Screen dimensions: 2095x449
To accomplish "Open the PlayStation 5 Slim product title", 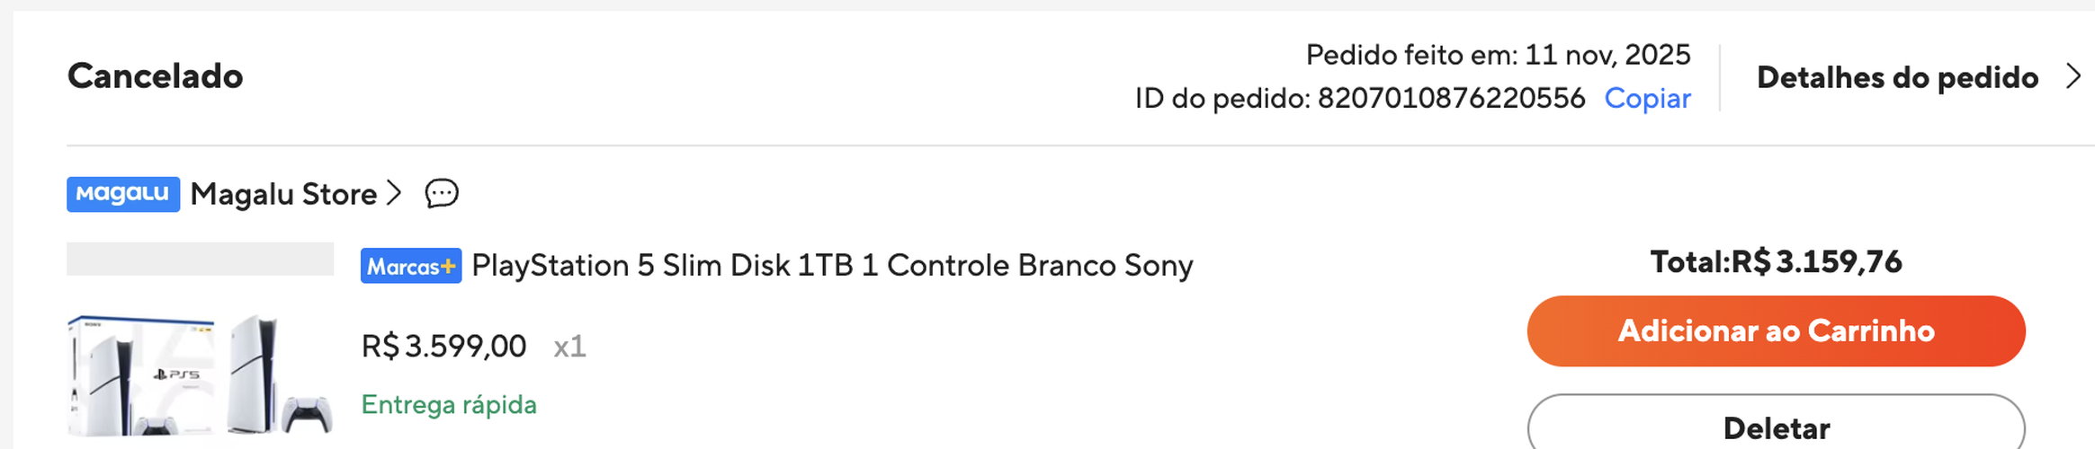I will point(832,266).
